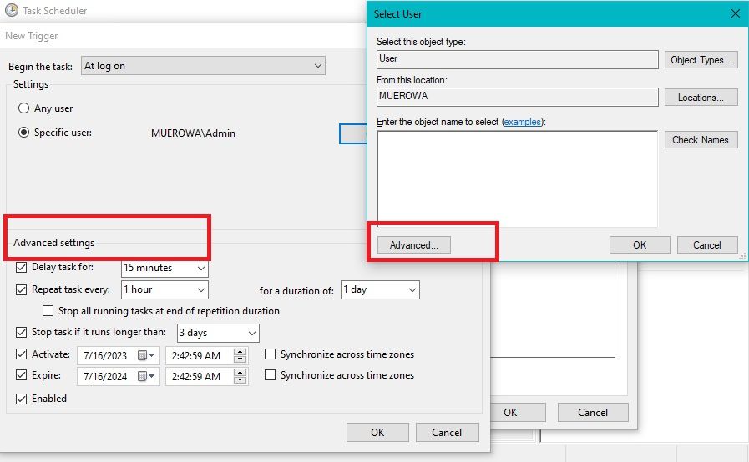Image resolution: width=749 pixels, height=462 pixels.
Task: Enable Stop all running tasks at end option
Action: pos(49,311)
